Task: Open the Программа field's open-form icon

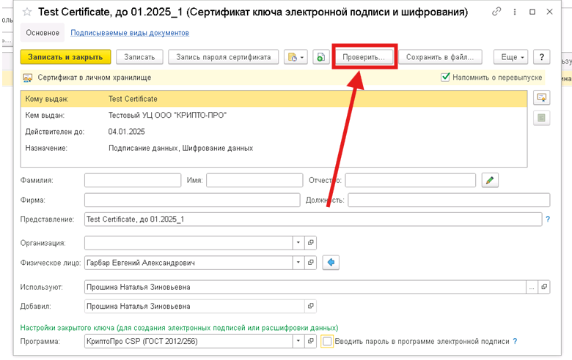Action: [x=310, y=342]
